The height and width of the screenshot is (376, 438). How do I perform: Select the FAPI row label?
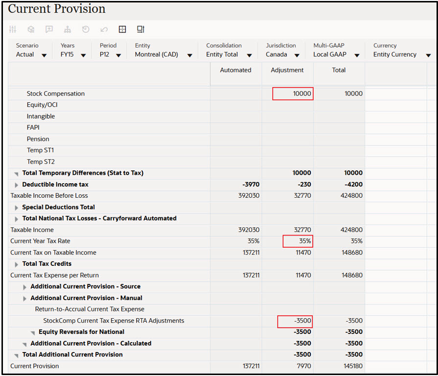pos(33,127)
